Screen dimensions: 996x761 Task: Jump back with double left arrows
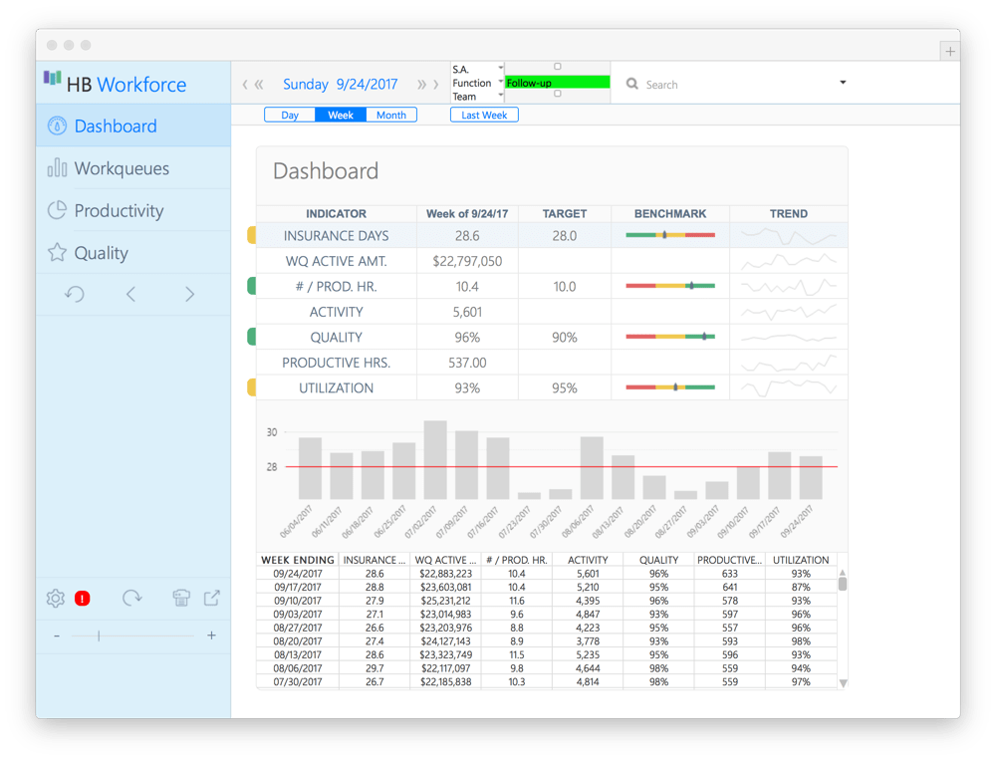(259, 84)
